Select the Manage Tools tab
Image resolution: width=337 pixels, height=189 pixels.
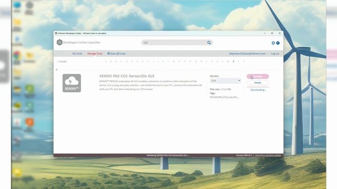click(95, 54)
